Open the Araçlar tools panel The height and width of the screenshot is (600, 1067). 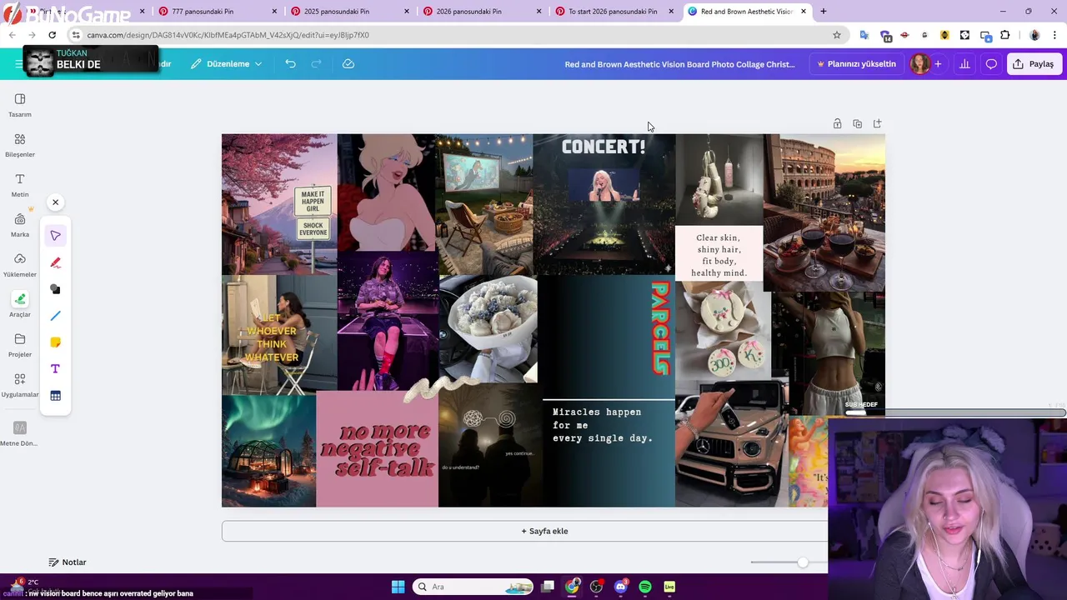pyautogui.click(x=20, y=305)
